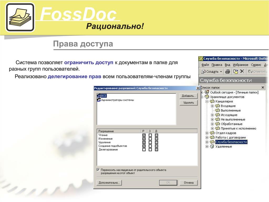Uncheck Переносить наследуемые разрешения checkbox
Viewport: 269px width, 202px height.
[98, 170]
